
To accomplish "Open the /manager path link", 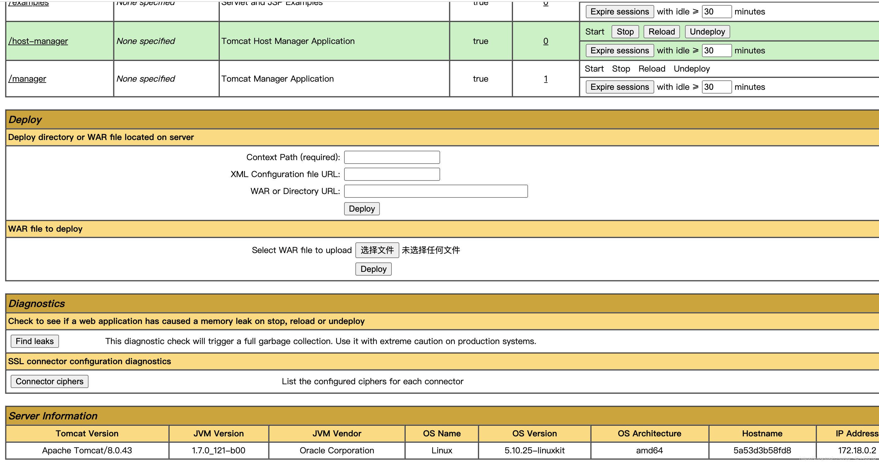I will (27, 79).
